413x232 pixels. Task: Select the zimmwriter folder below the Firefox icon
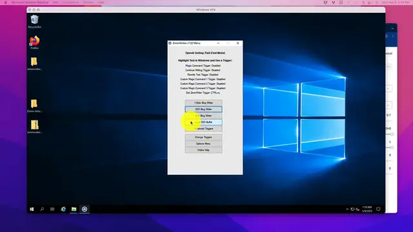[x=34, y=64]
